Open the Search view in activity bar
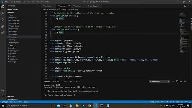The width and height of the screenshot is (192, 108). tap(3, 13)
